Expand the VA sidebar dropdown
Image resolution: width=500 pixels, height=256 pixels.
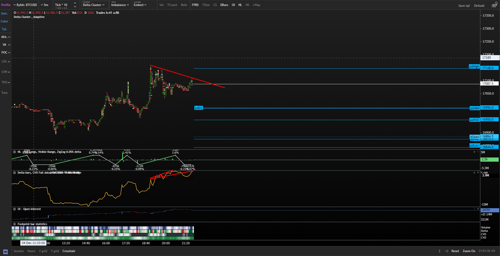[x=6, y=44]
